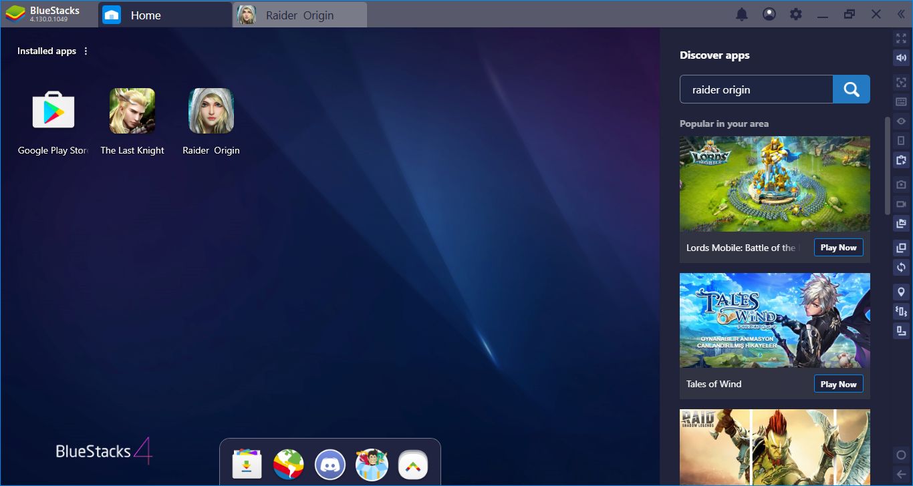Mute BlueStacks audio using the volume icon
Screen dimensions: 913x486
pos(900,57)
